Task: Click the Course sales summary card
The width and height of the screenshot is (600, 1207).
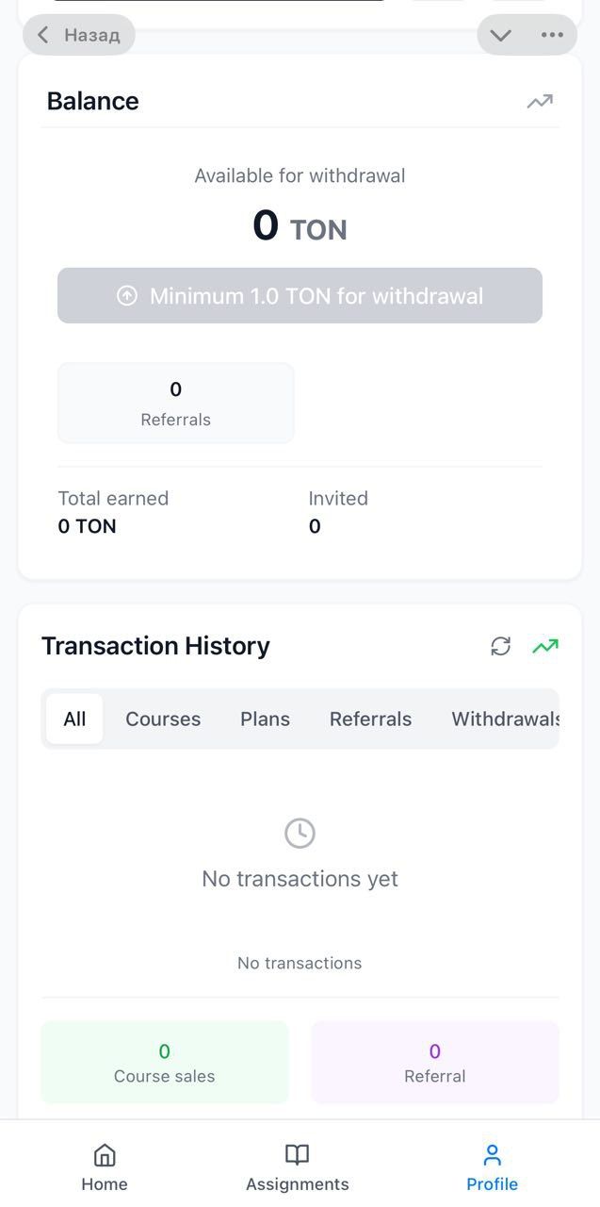Action: [164, 1062]
